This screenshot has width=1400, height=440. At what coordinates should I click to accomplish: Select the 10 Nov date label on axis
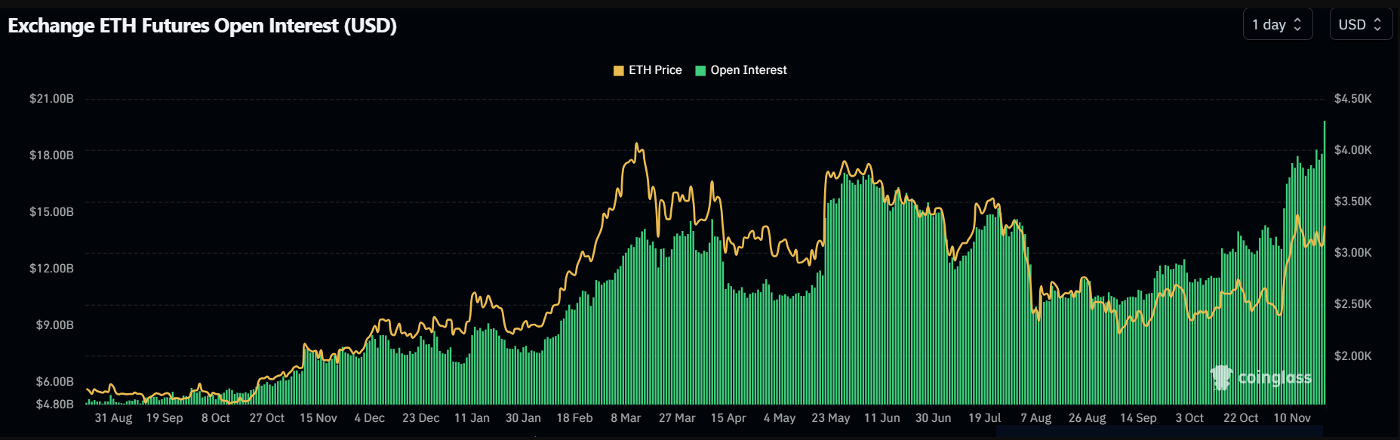pos(1292,418)
